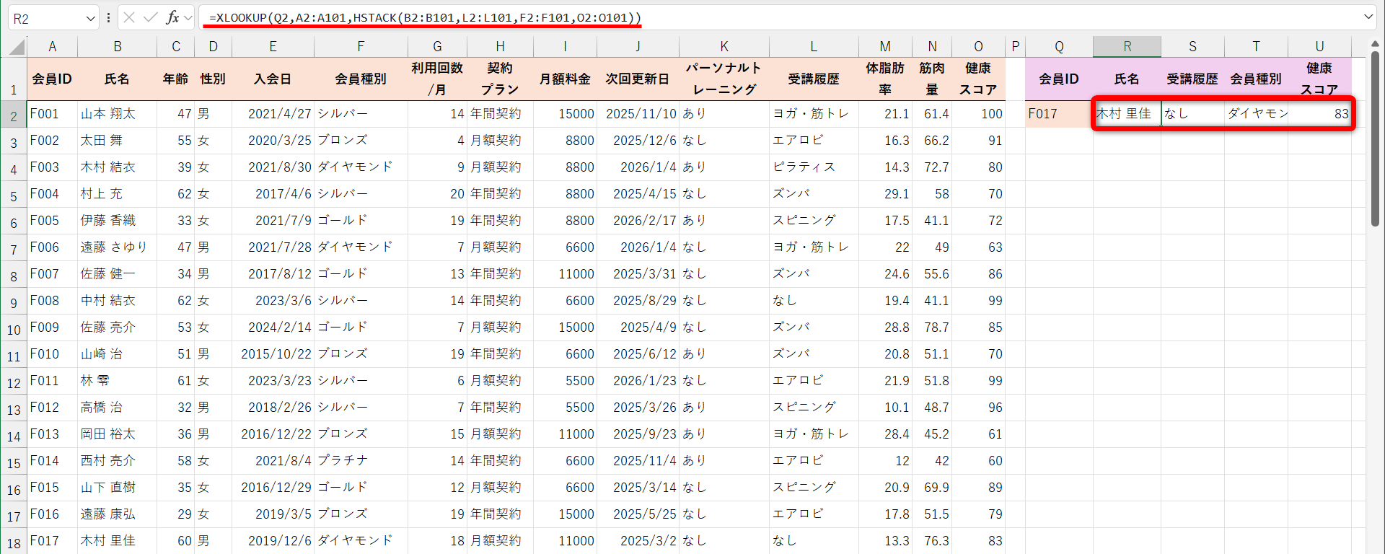
Task: Click the 入会日 header cell
Action: pyautogui.click(x=273, y=79)
